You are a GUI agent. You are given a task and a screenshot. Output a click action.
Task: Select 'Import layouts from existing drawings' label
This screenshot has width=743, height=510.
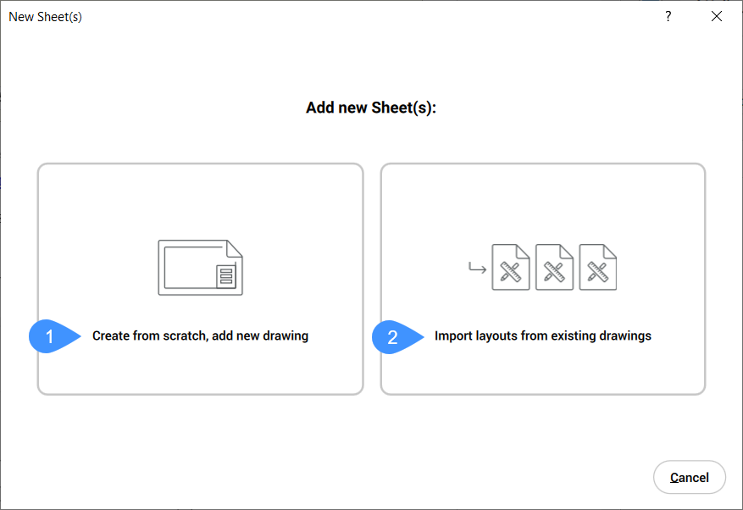tap(542, 336)
